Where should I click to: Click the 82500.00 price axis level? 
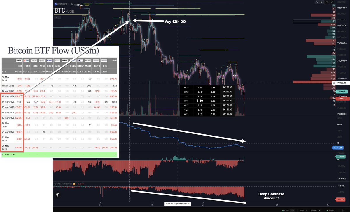point(342,8)
